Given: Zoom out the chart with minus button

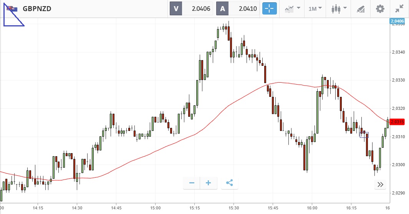Looking at the screenshot, I should [x=192, y=183].
